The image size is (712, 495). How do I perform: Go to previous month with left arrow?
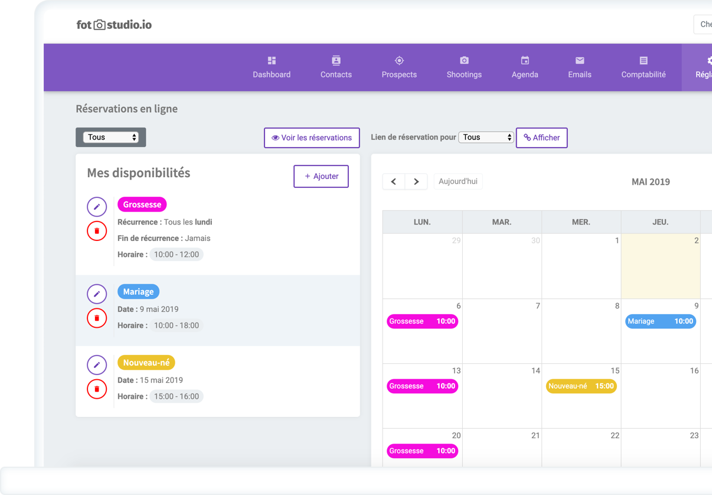[x=394, y=181]
